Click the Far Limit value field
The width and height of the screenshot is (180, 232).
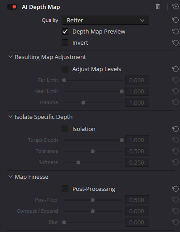pyautogui.click(x=137, y=80)
